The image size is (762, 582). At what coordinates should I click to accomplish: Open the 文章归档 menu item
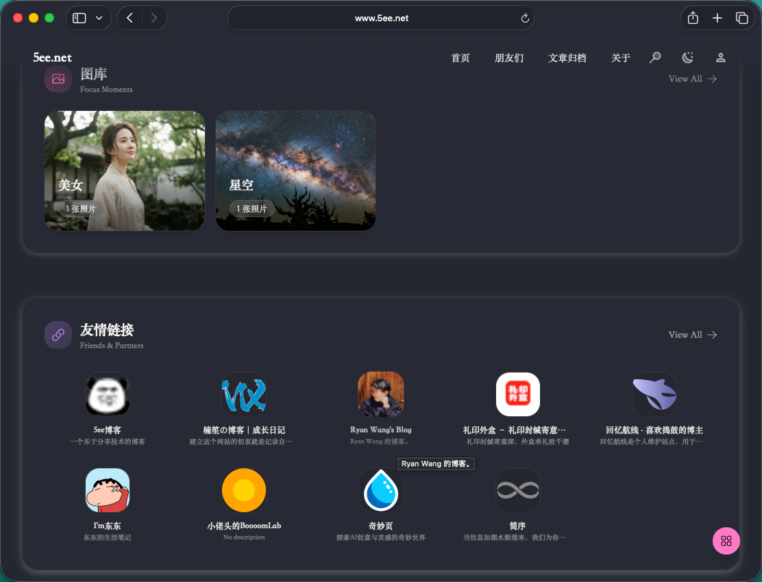(567, 58)
